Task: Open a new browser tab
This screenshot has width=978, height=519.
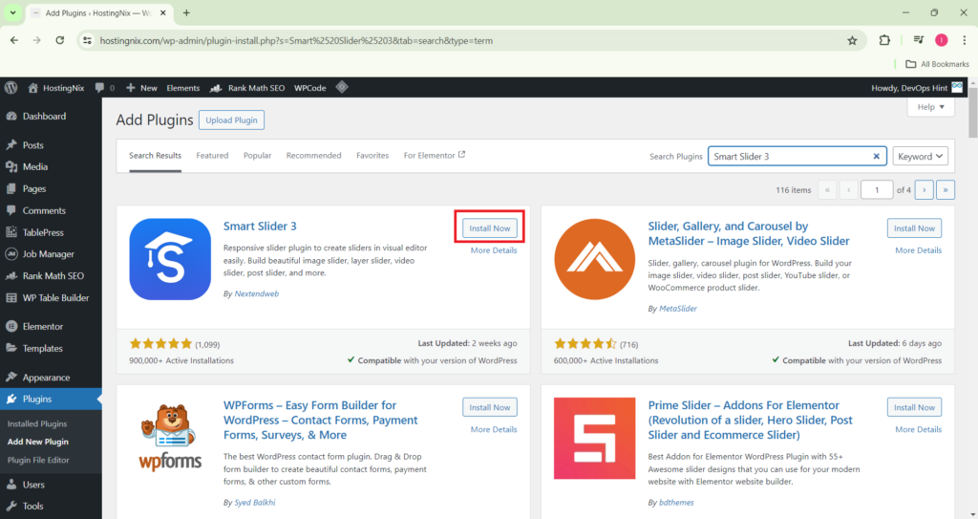Action: point(186,12)
